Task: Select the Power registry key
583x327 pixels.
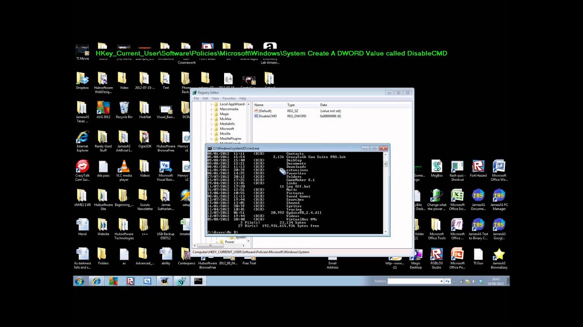Action: [x=229, y=242]
